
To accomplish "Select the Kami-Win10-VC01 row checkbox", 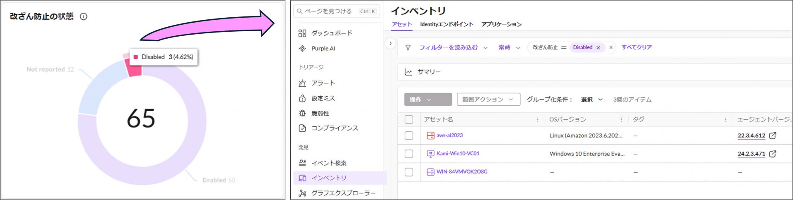I will pos(409,153).
